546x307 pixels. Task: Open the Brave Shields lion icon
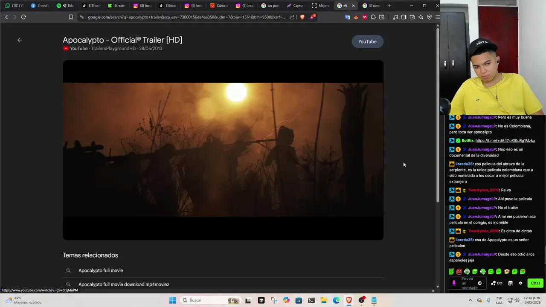[302, 17]
